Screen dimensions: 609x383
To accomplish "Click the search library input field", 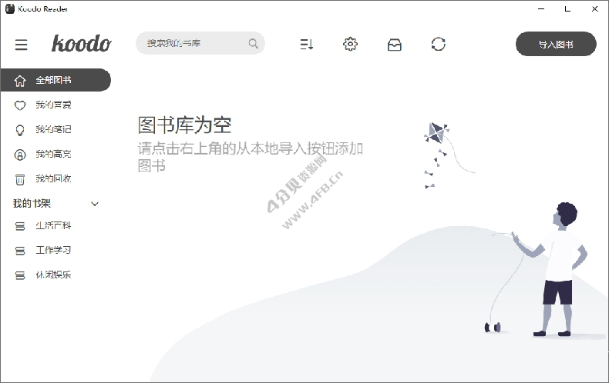I will click(193, 43).
